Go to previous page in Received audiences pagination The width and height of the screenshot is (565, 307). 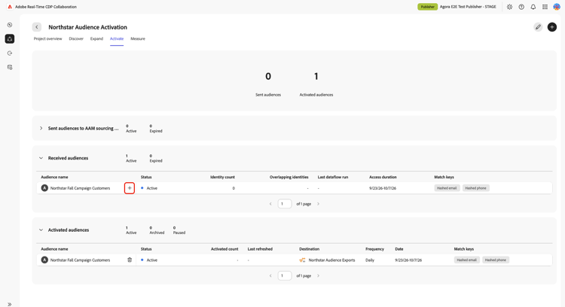(x=270, y=204)
